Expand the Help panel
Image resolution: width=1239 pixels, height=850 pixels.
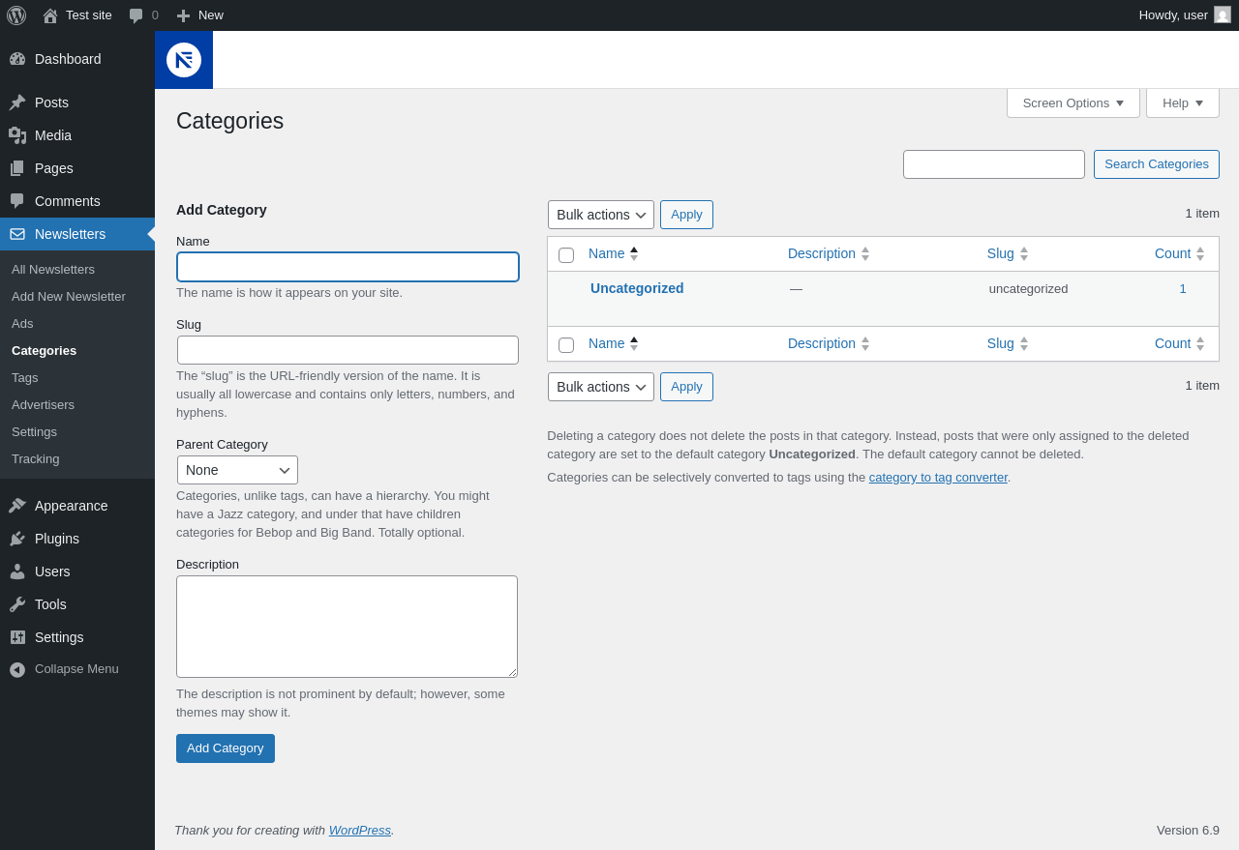pos(1183,103)
